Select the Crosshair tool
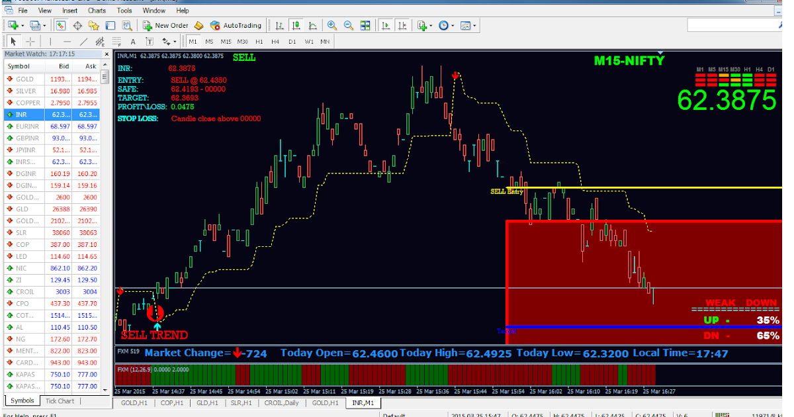Viewport: 794px width, 417px height. point(30,42)
